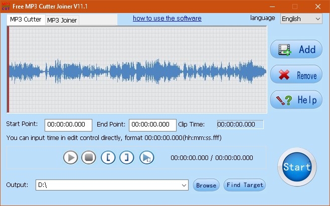330x206 pixels.
Task: Click into the Start Point time field
Action: pos(68,124)
